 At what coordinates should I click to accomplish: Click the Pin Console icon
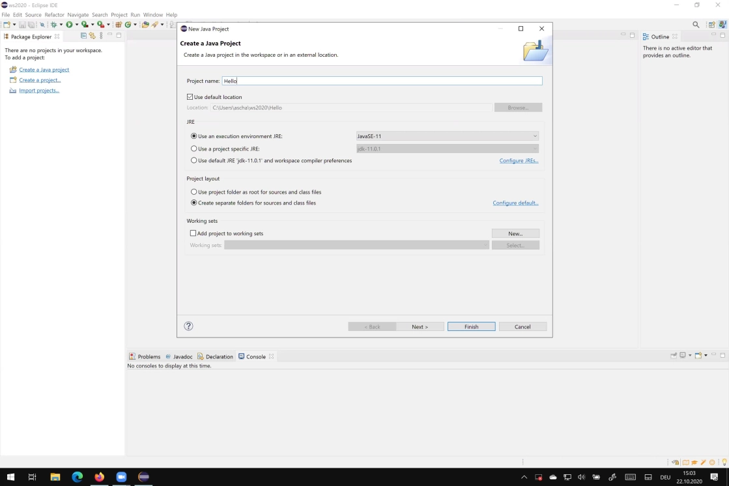tap(674, 355)
